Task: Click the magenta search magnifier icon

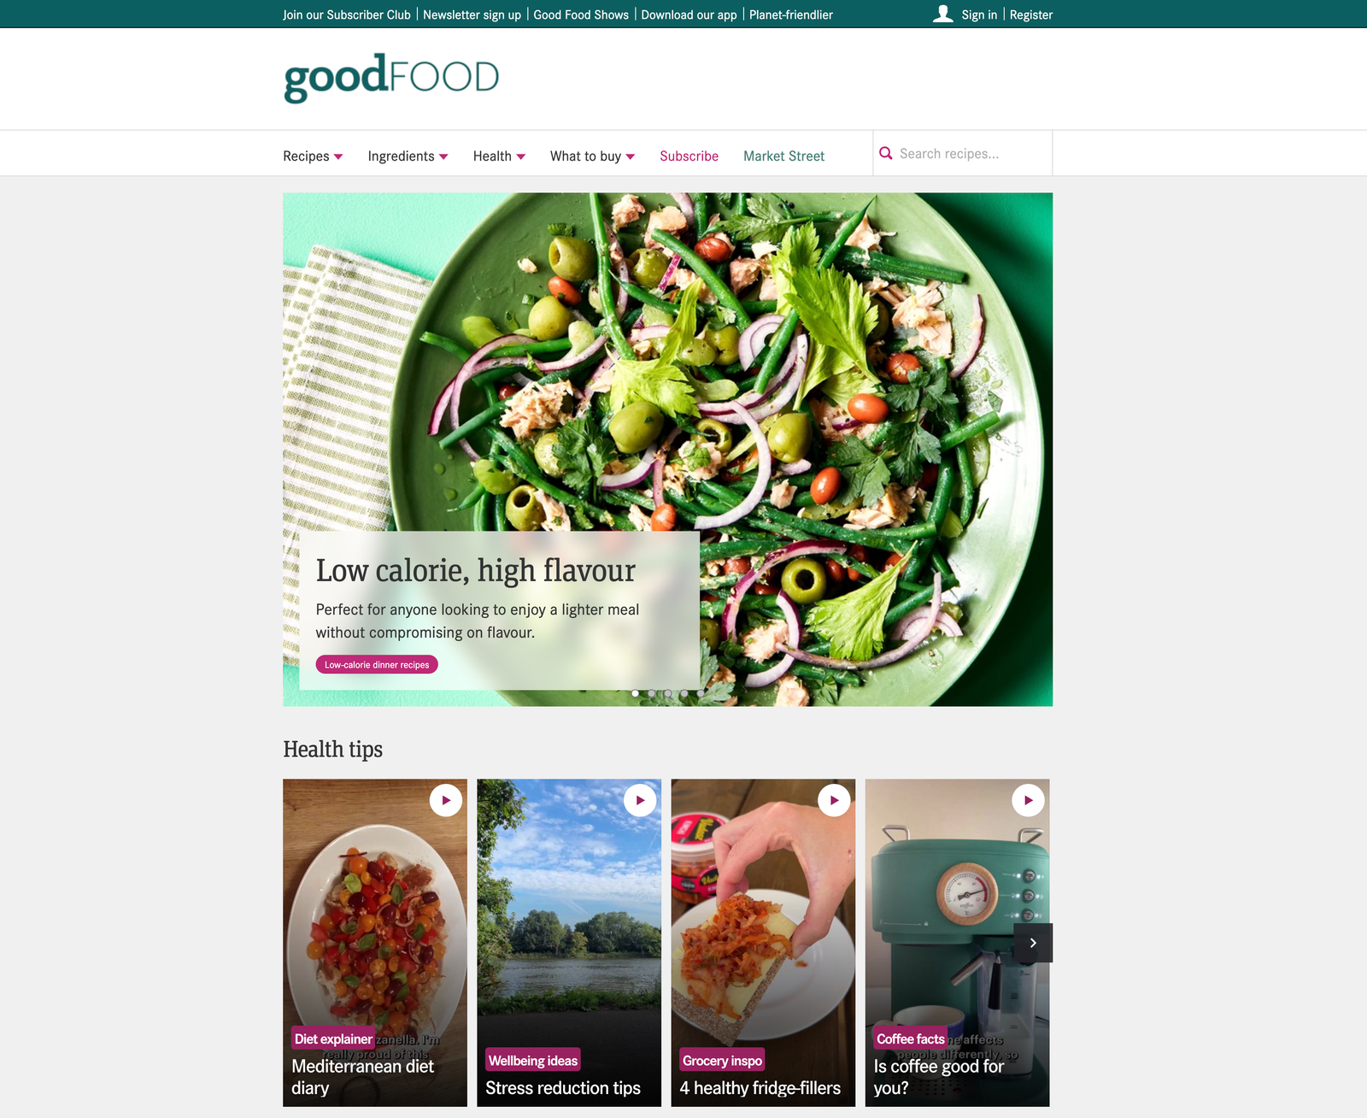Action: coord(886,154)
